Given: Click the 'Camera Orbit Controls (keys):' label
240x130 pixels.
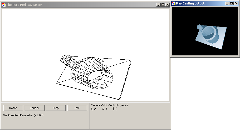Looking at the screenshot, I should 110,105.
